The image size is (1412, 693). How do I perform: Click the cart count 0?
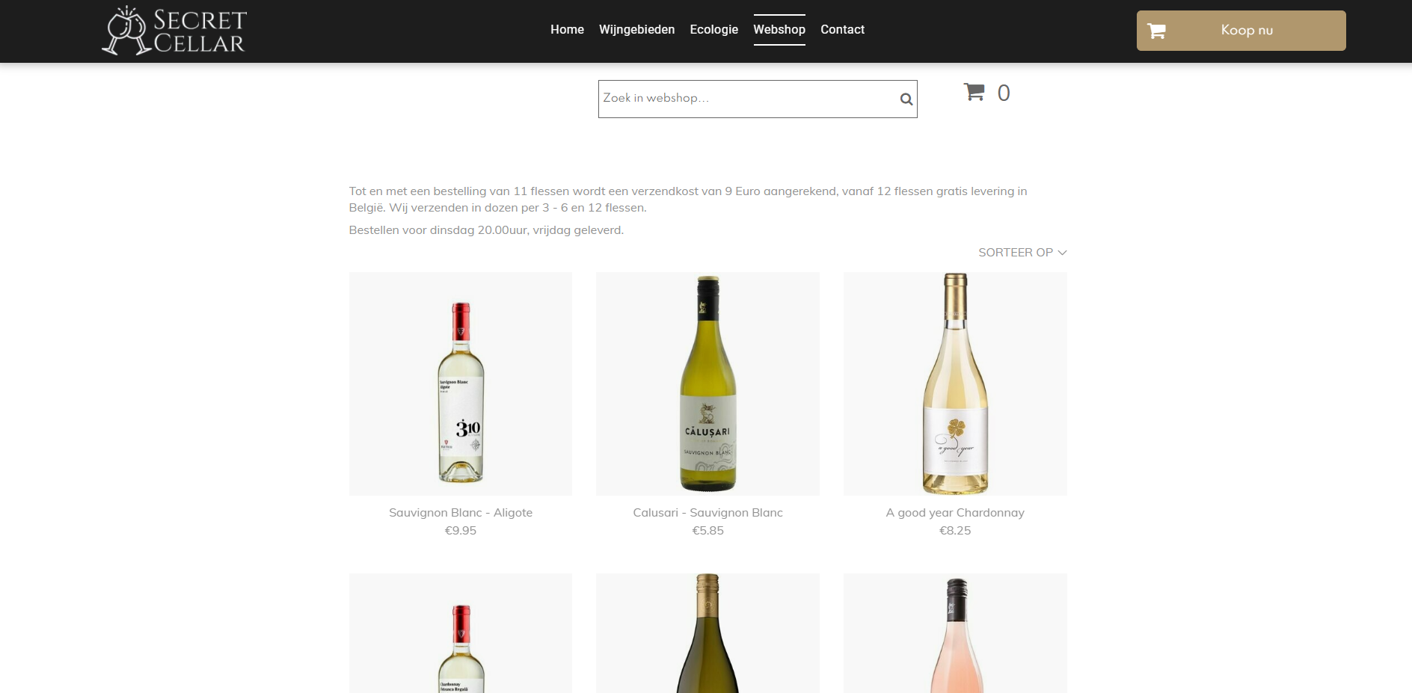coord(1004,93)
